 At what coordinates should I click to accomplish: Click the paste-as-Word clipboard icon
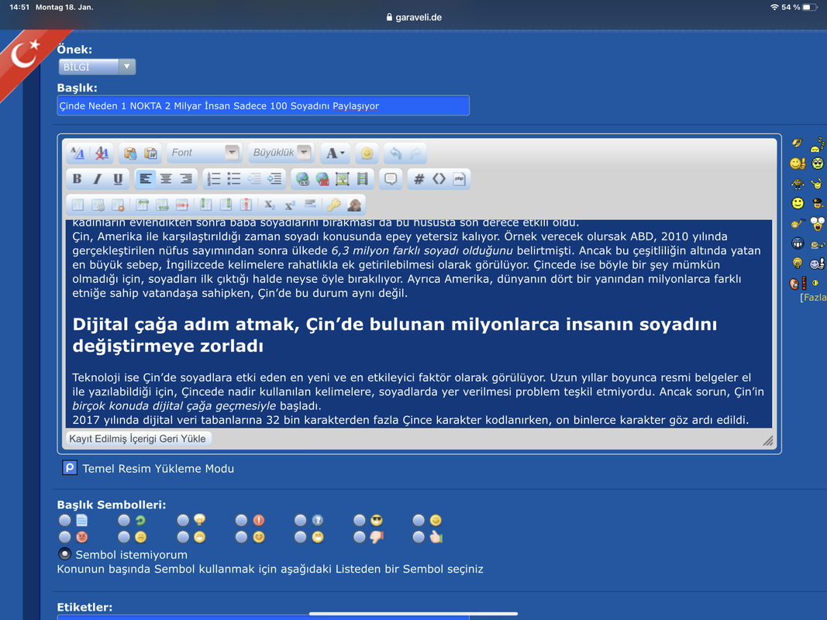click(x=151, y=153)
